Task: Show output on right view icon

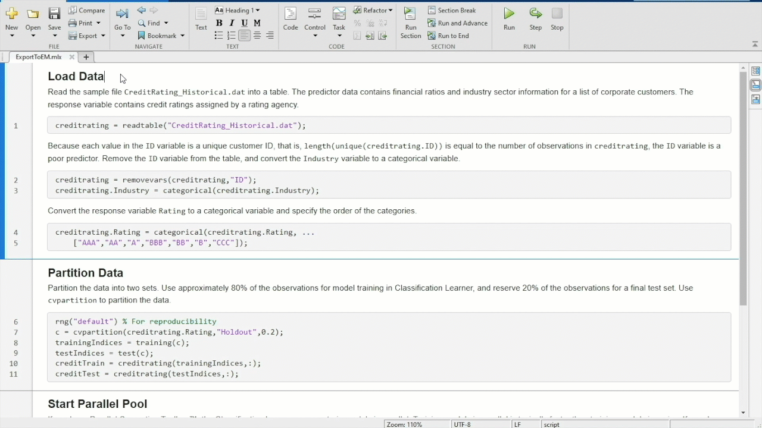Action: coord(755,71)
